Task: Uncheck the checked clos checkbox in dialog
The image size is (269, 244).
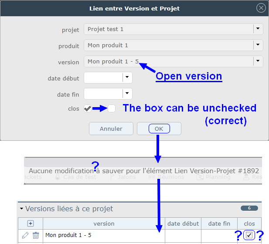Action: click(x=88, y=108)
